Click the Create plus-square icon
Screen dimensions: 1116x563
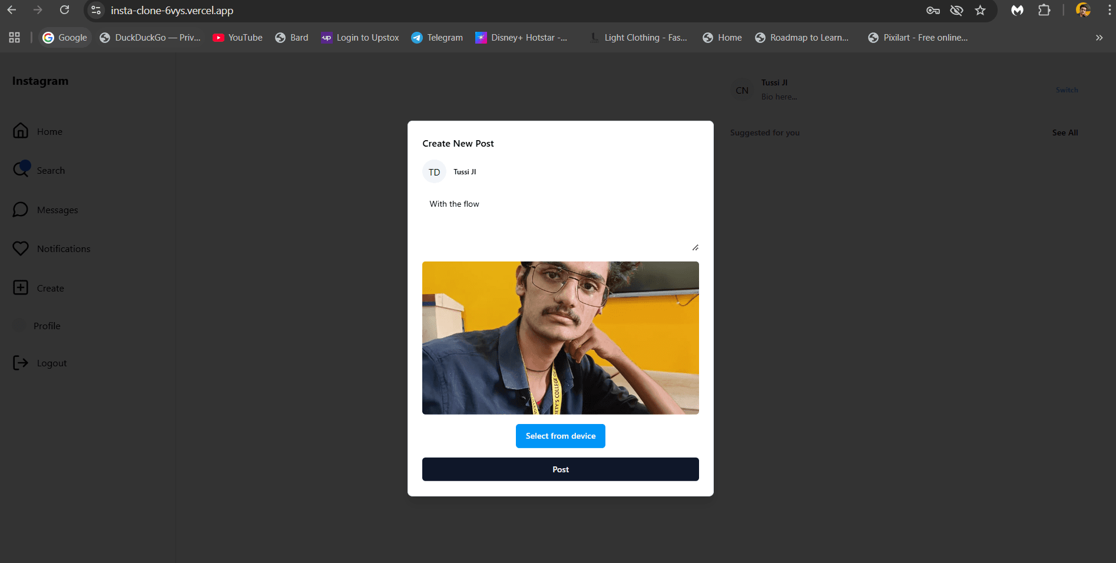pos(21,287)
